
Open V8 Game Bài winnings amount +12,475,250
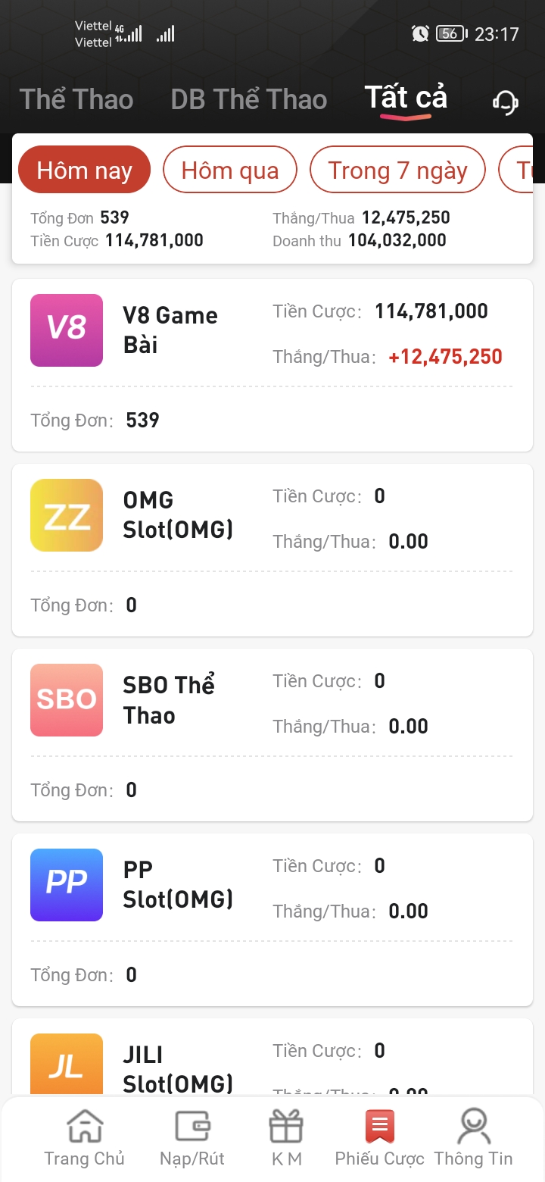pyautogui.click(x=445, y=357)
